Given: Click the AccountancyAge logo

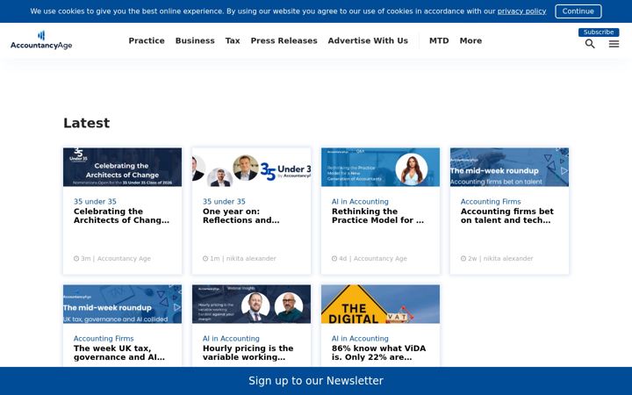Looking at the screenshot, I should [41, 40].
